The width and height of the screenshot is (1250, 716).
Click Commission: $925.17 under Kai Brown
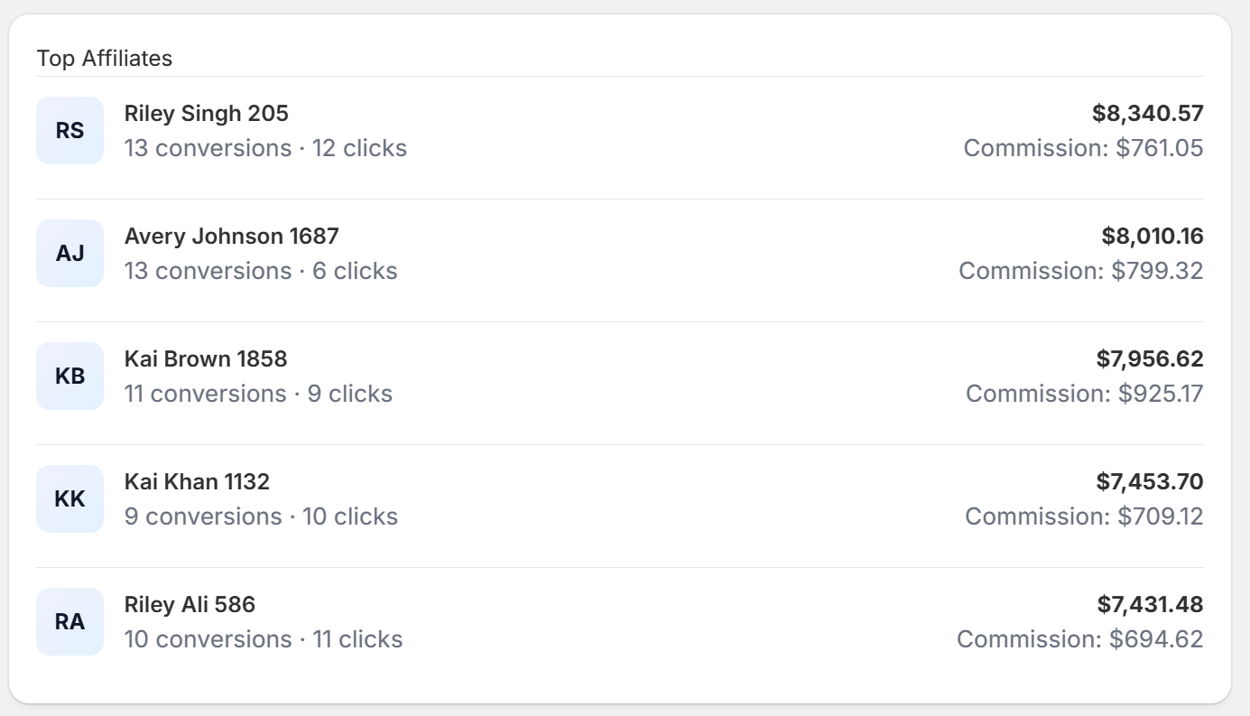click(x=1084, y=393)
